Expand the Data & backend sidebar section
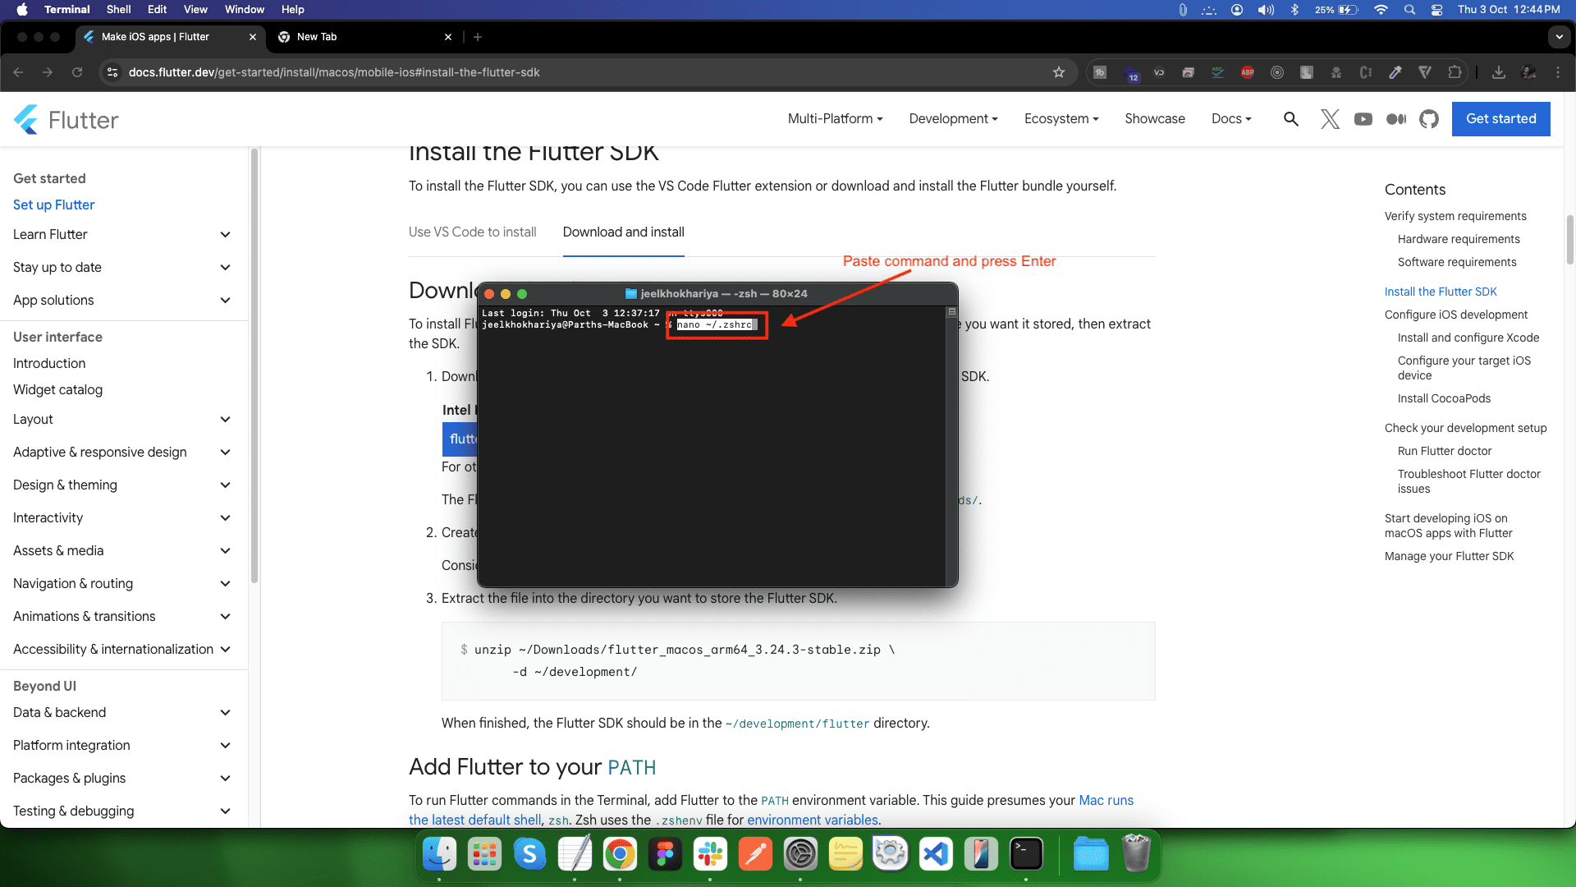The width and height of the screenshot is (1576, 887). tap(225, 713)
